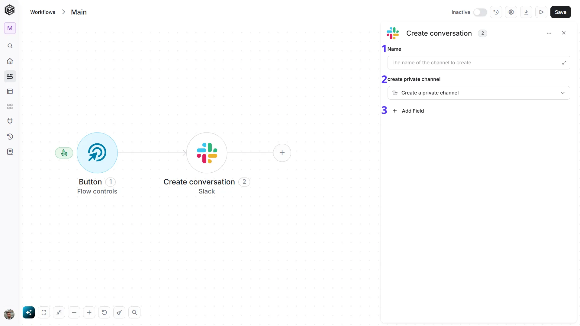
Task: Zoom out on the canvas
Action: click(x=74, y=312)
